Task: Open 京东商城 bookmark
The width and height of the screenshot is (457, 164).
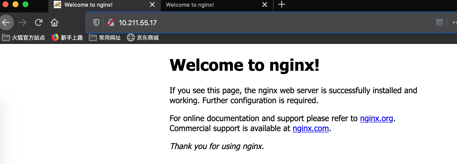Action: point(143,38)
